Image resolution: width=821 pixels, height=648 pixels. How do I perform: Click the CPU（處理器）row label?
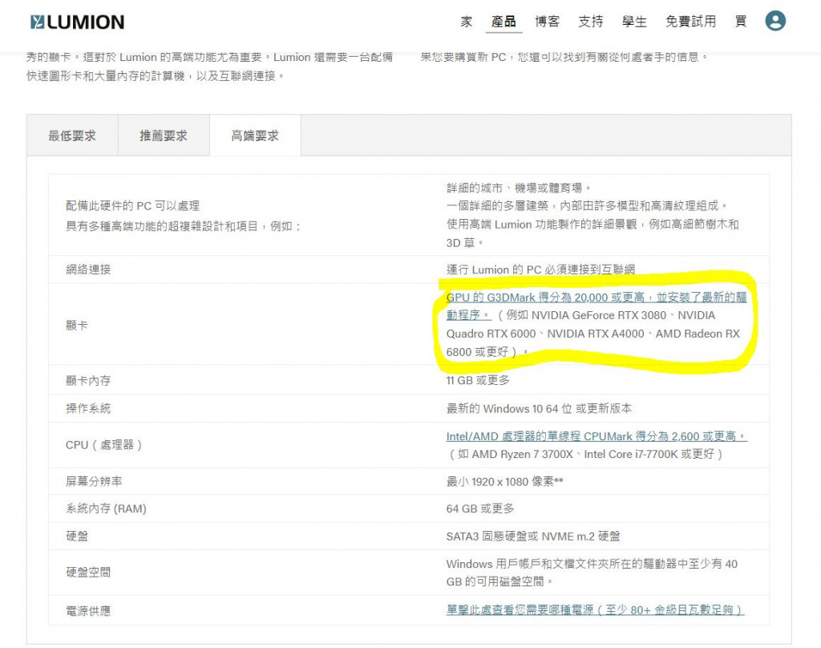[x=103, y=445]
